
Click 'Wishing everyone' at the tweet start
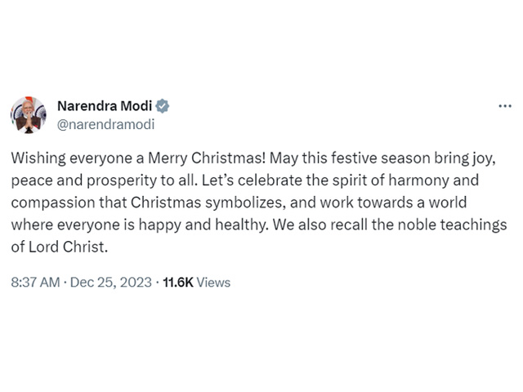click(72, 158)
